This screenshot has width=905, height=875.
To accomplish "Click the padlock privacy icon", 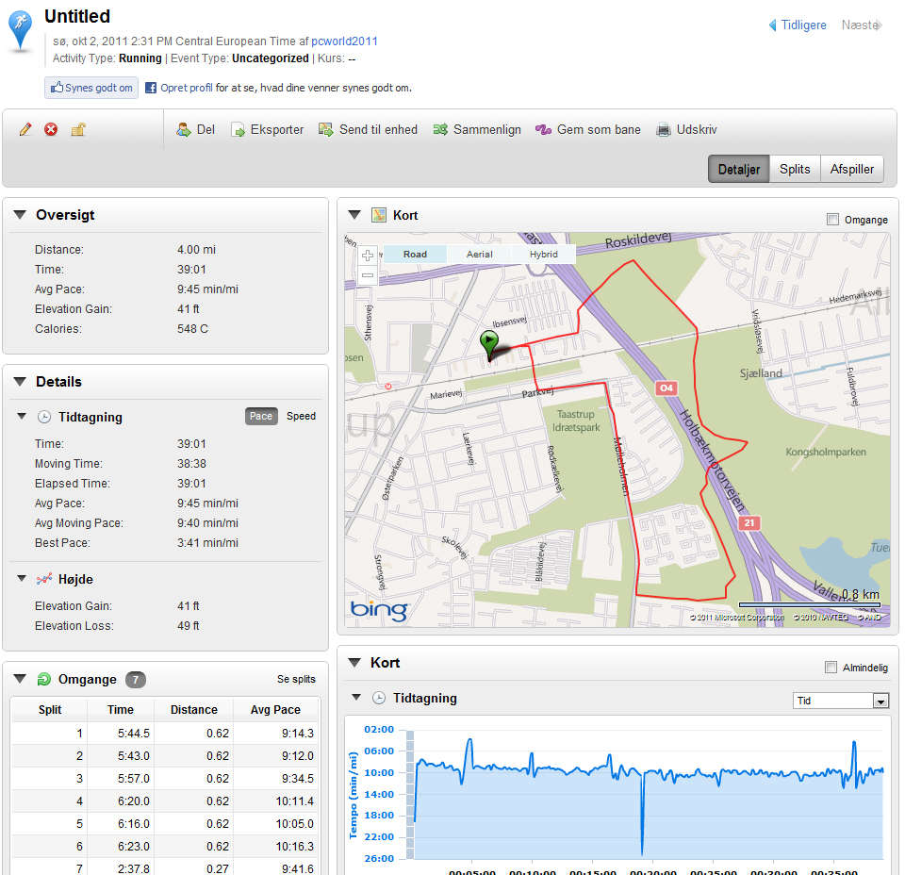I will click(x=78, y=130).
